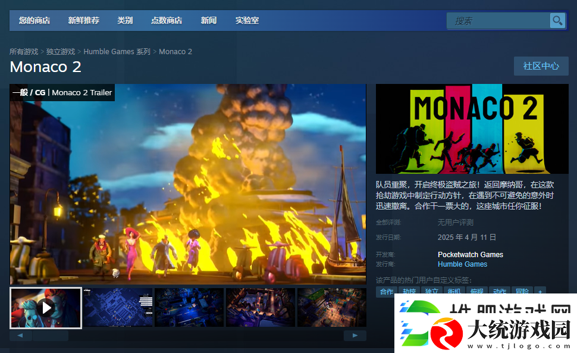Click Monaco 2 breadcrumb link
This screenshot has width=577, height=353.
(175, 52)
